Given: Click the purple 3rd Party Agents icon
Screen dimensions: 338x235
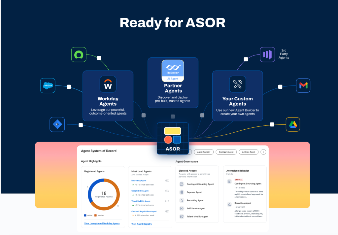Looking at the screenshot, I should tap(267, 54).
